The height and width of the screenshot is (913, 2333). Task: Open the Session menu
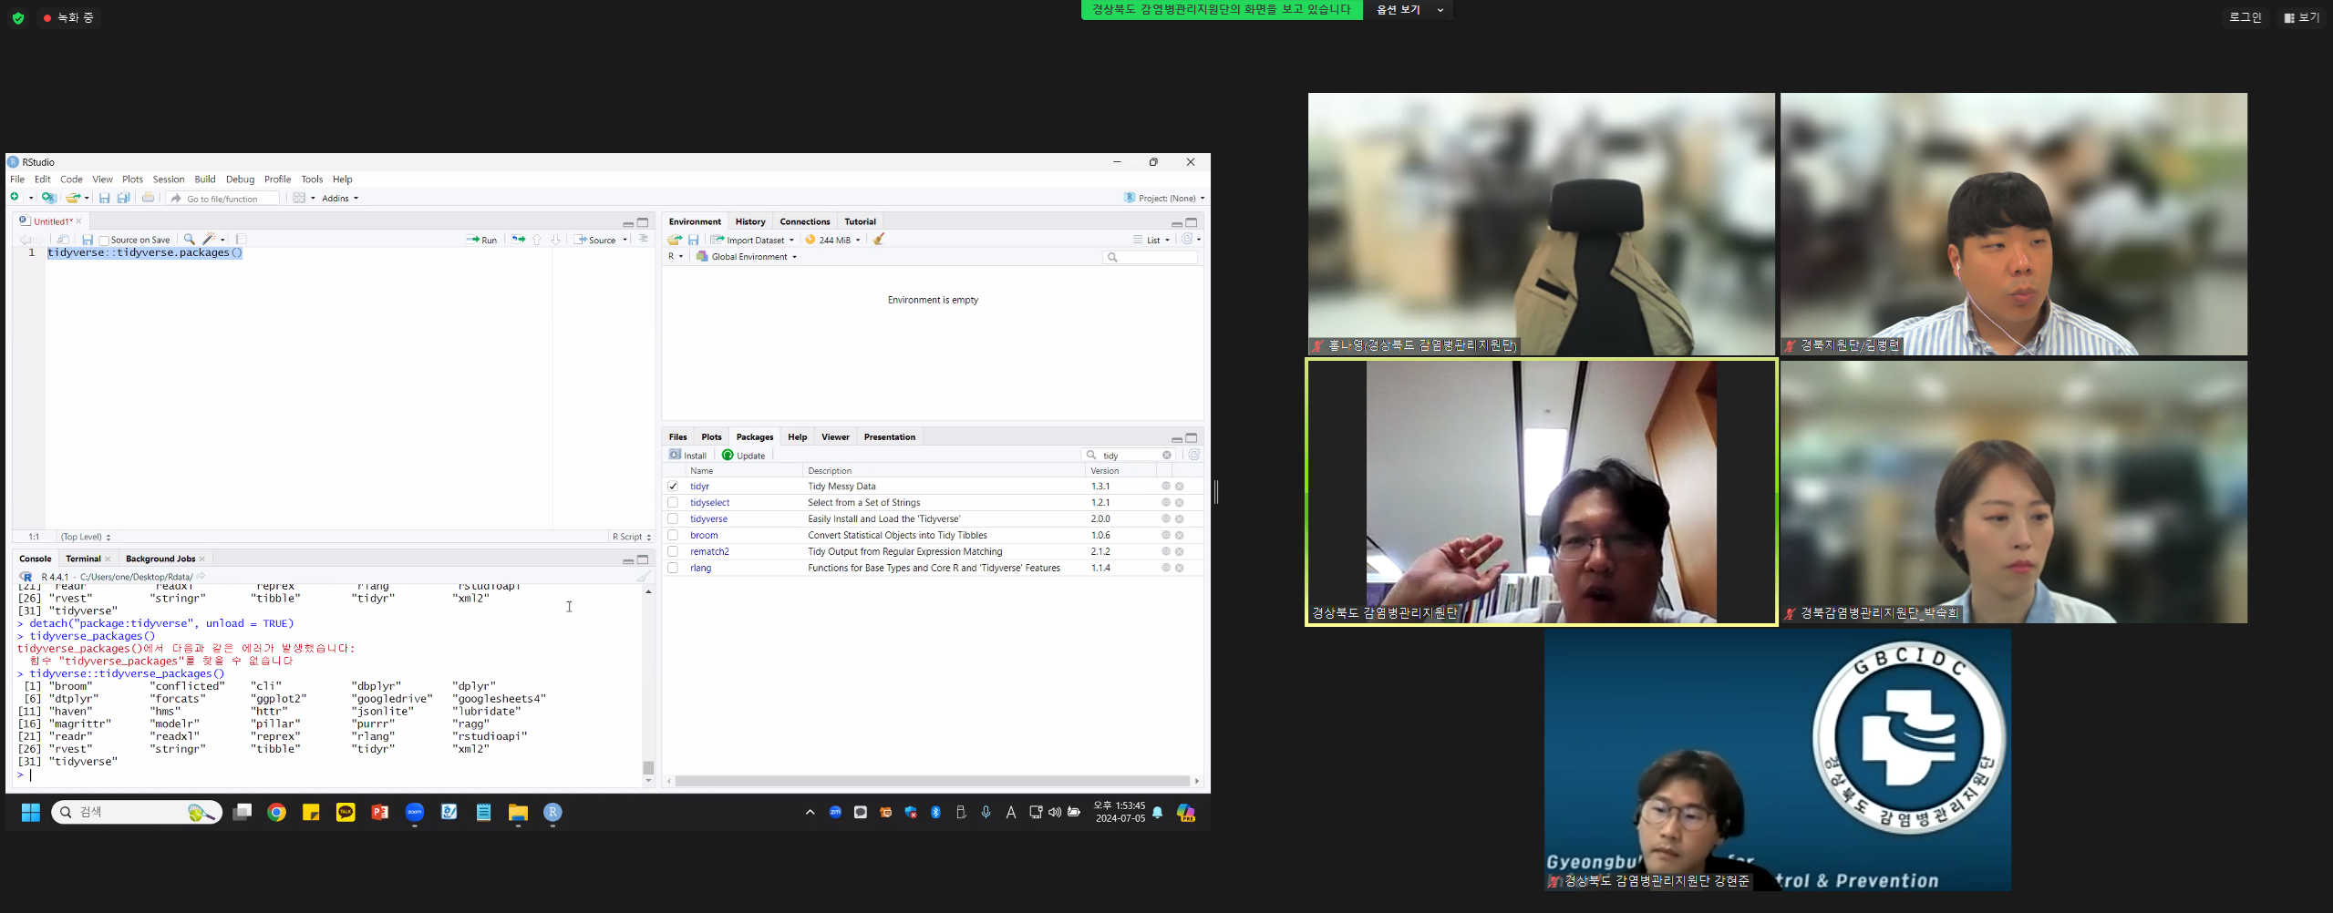(x=169, y=180)
